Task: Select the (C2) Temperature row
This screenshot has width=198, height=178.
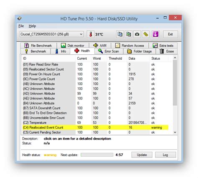Action: pos(95,123)
